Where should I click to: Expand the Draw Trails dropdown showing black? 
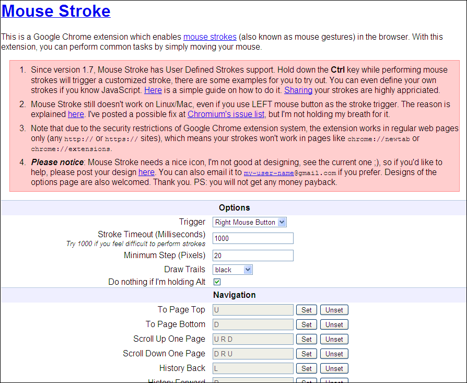232,270
